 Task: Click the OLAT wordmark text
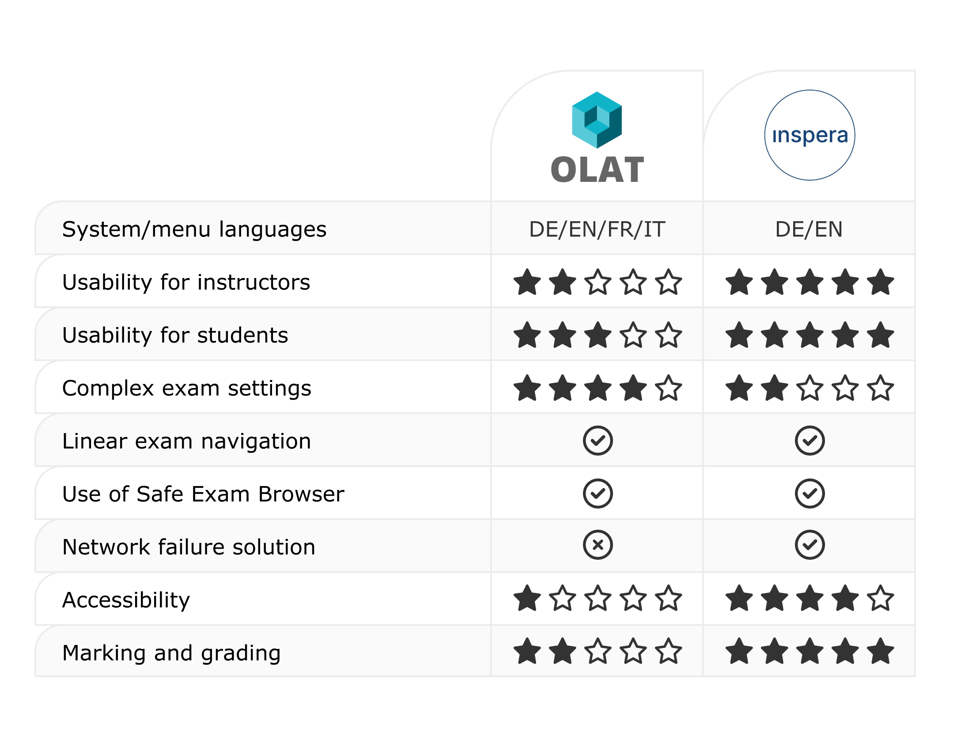[x=597, y=170]
